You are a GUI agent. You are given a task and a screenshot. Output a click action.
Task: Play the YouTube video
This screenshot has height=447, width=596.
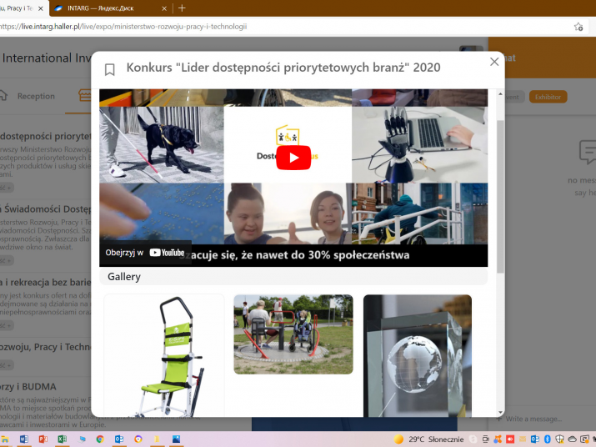(293, 158)
